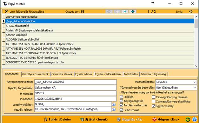Uncheck Tárolás, raktározás checkbox
199x123 pixels.
(x=121, y=105)
